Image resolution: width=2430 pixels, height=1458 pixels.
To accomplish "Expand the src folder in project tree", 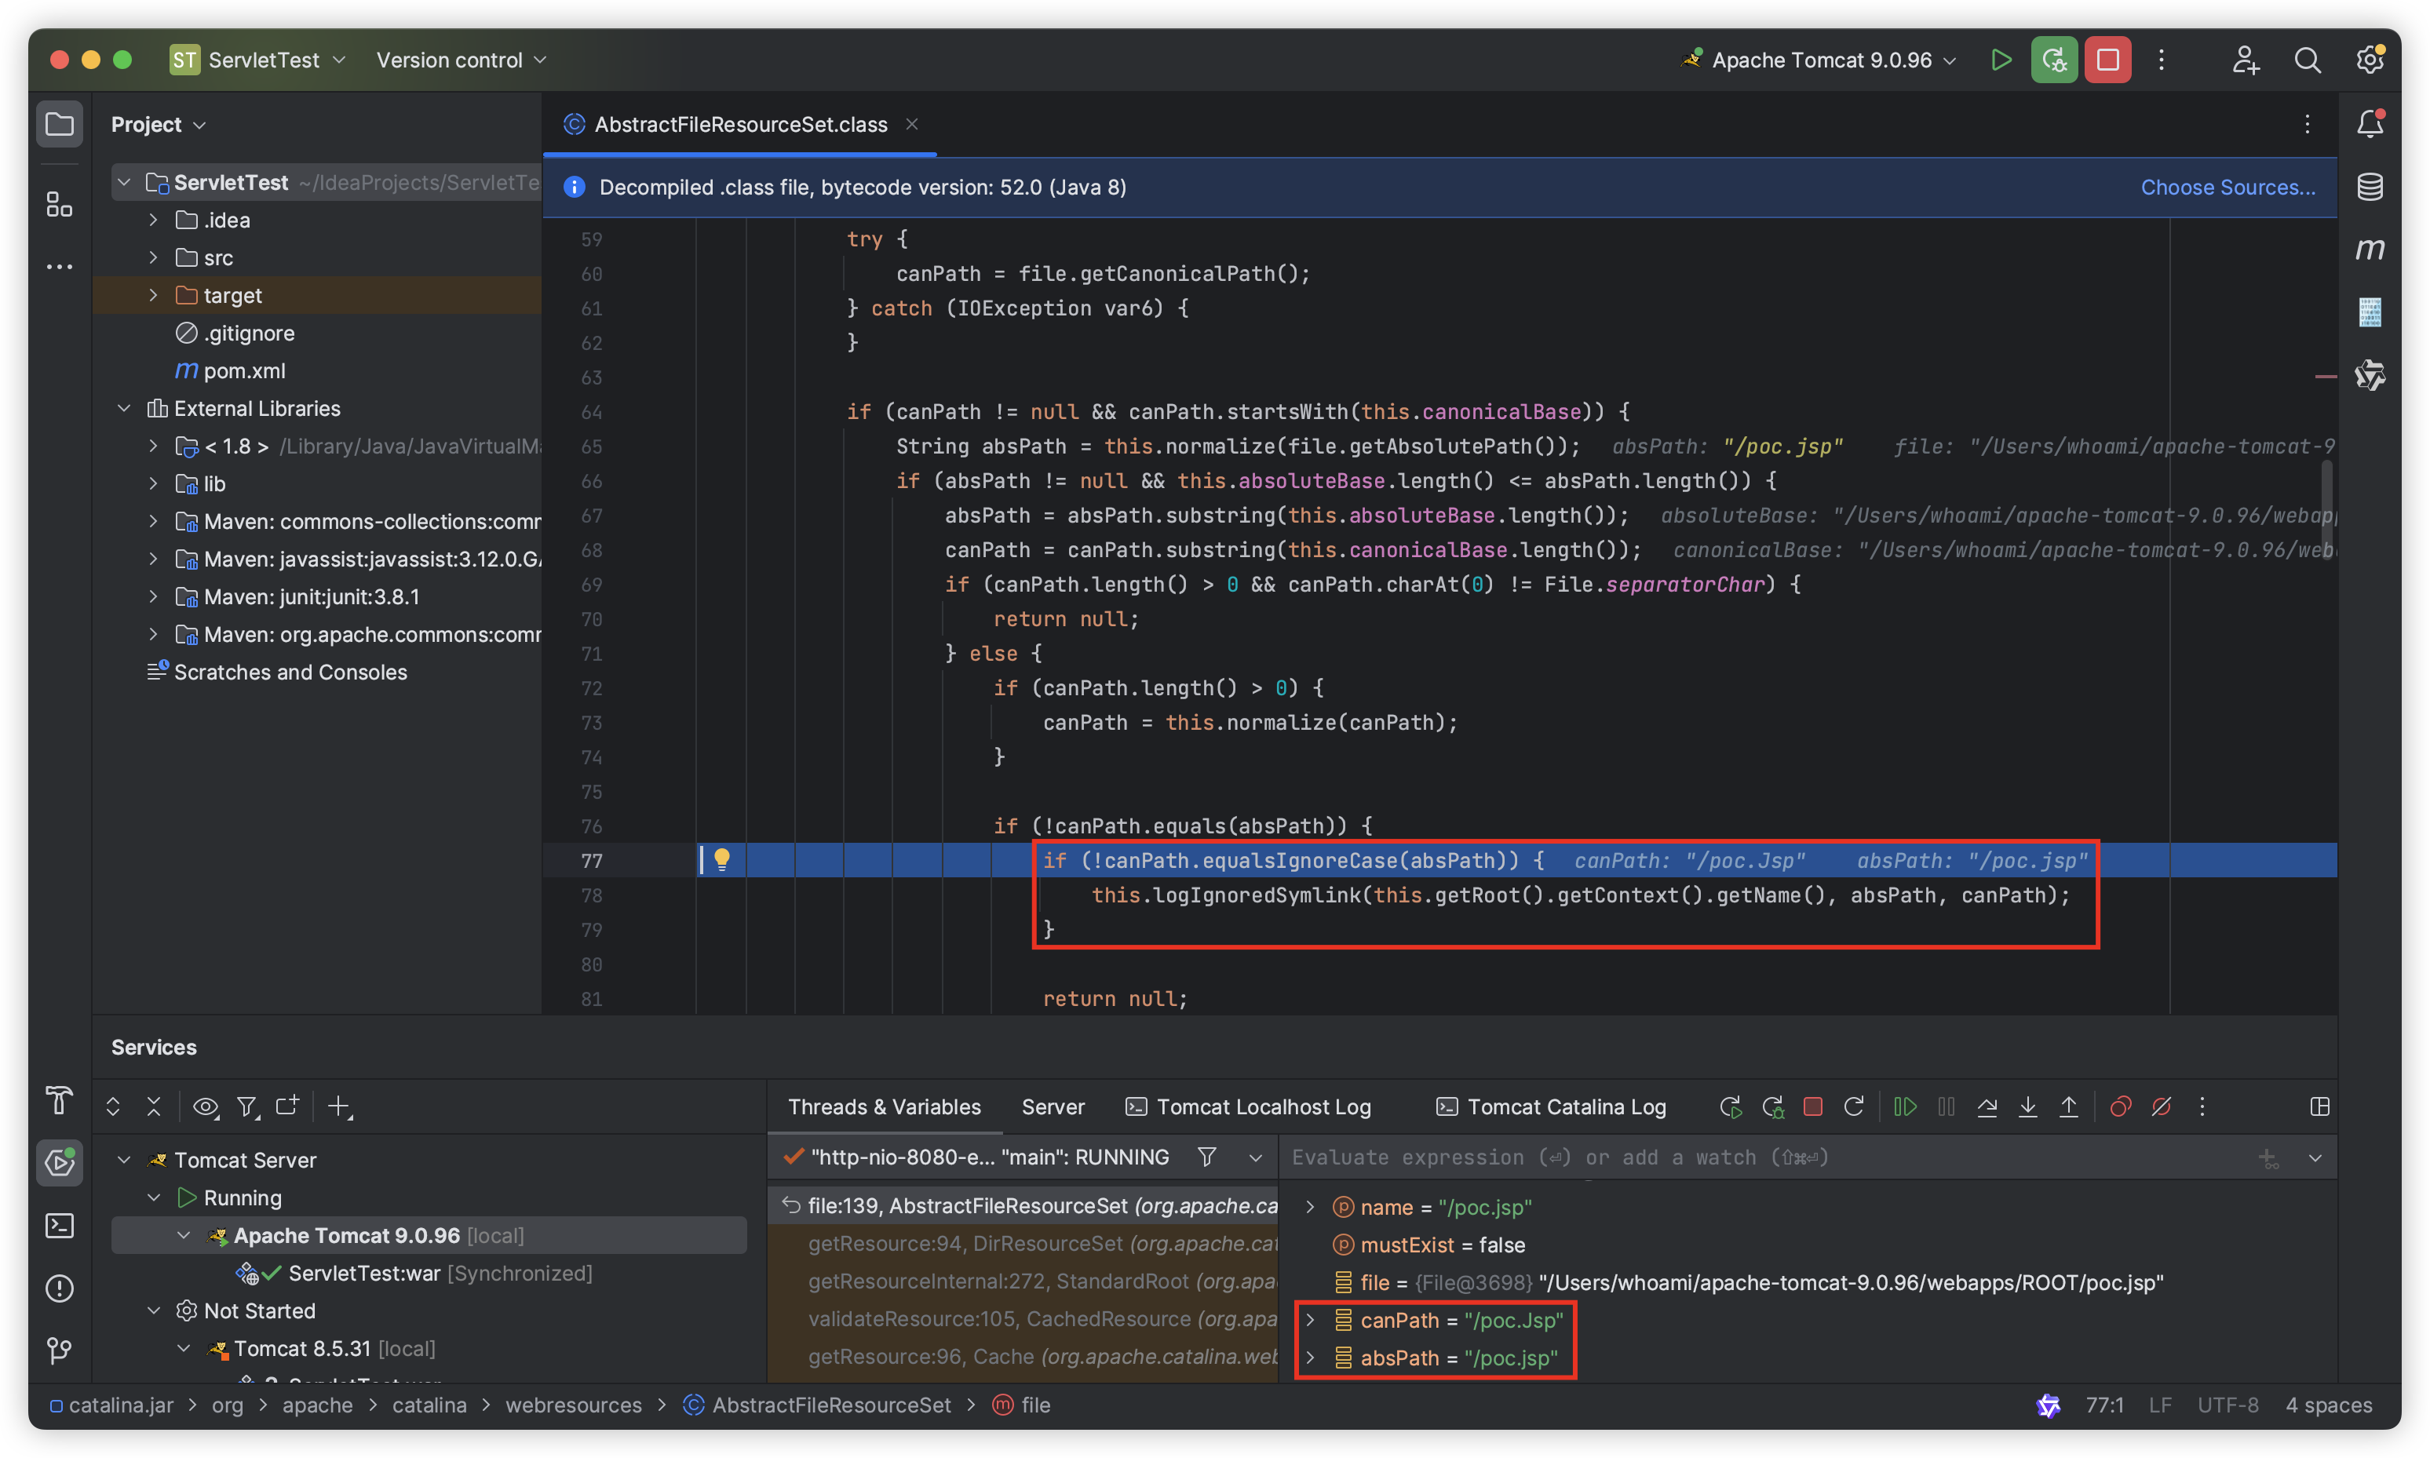I will 153,257.
